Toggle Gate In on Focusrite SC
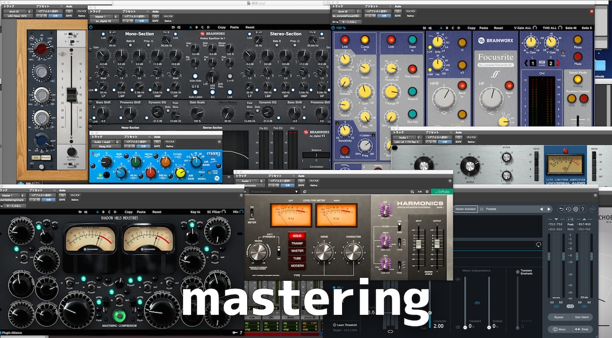This screenshot has width=612, height=338. coord(413,40)
